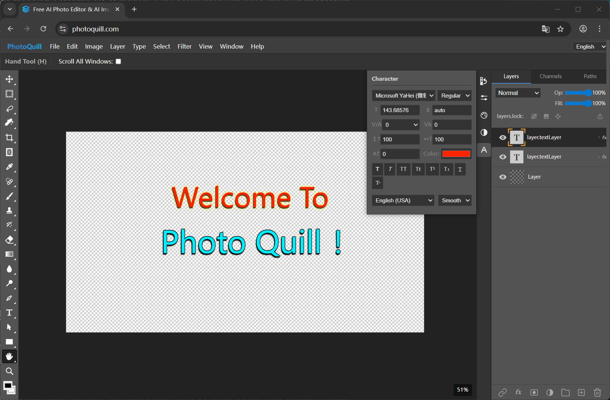Screen dimensions: 610x400
Task: Create a new layer group folder
Action: (565, 392)
